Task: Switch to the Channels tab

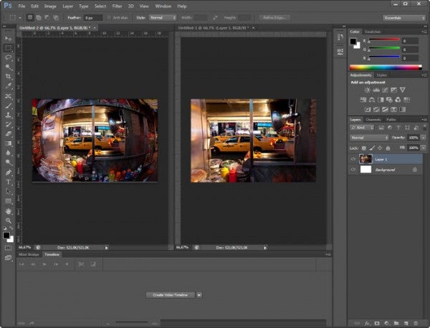Action: coord(373,120)
